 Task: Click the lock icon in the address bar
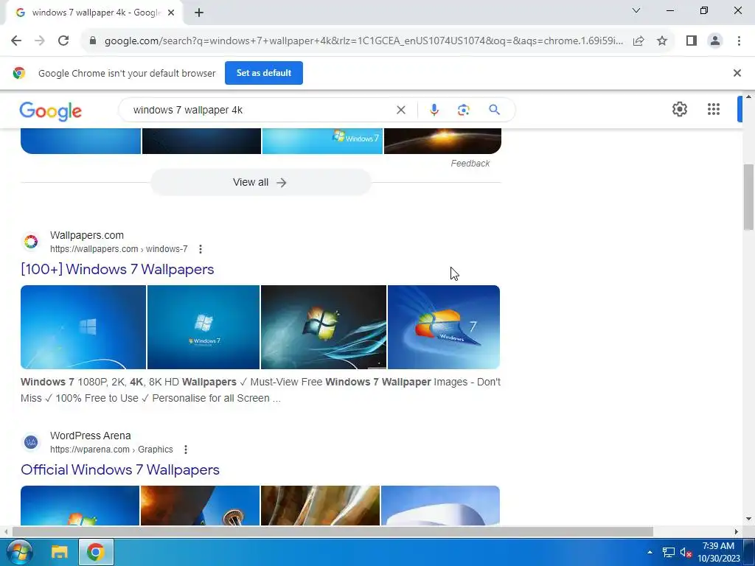click(x=93, y=41)
